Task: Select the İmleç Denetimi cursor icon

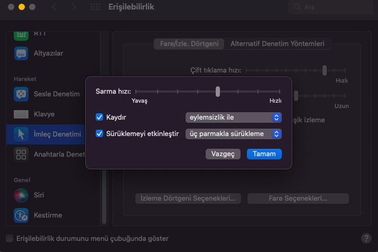Action: 21,134
